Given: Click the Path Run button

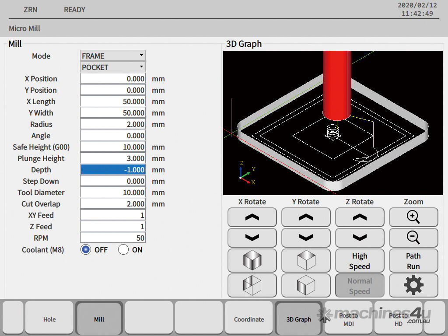Looking at the screenshot, I should [x=413, y=261].
